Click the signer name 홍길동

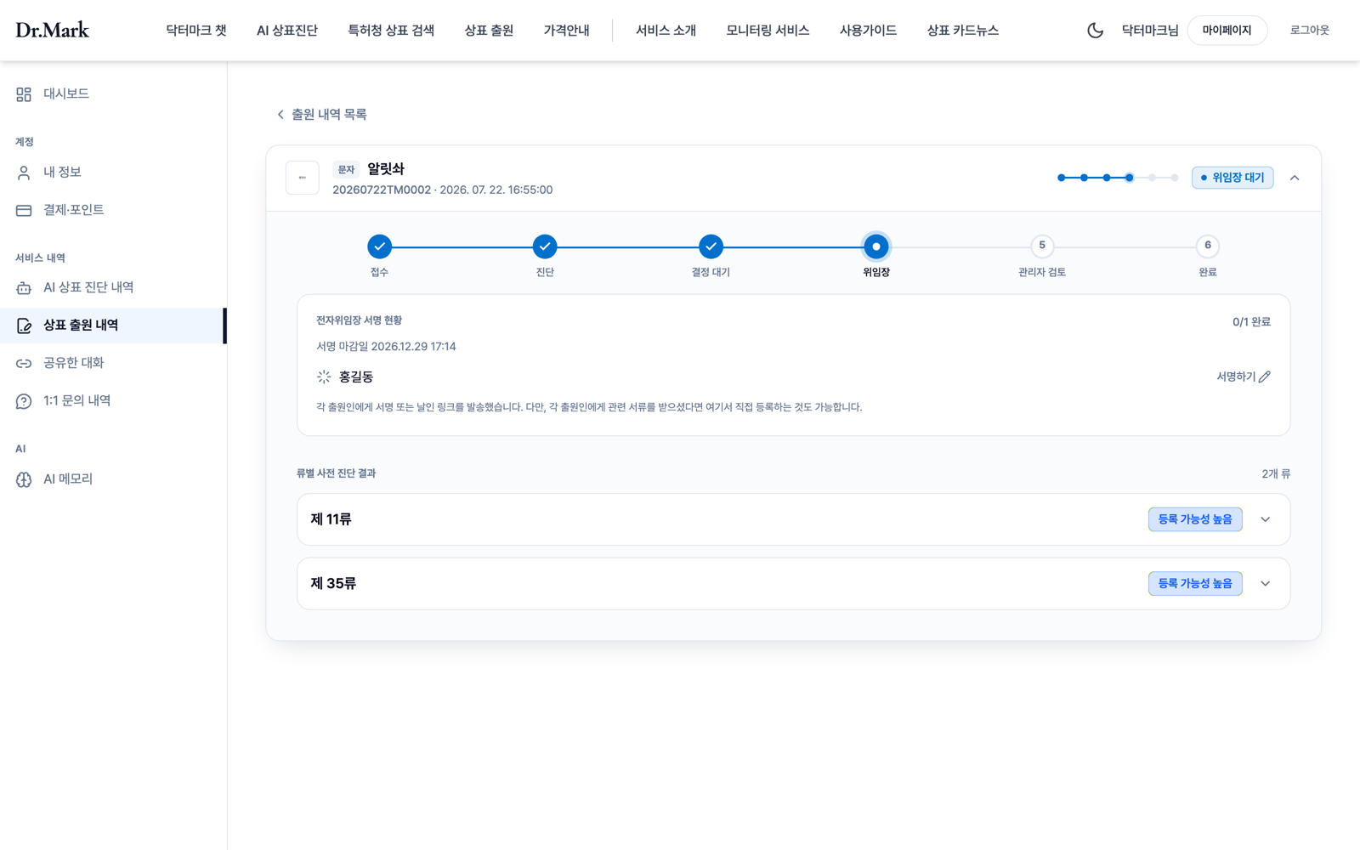tap(356, 377)
